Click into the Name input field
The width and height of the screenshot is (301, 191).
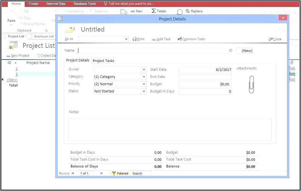(x=152, y=51)
